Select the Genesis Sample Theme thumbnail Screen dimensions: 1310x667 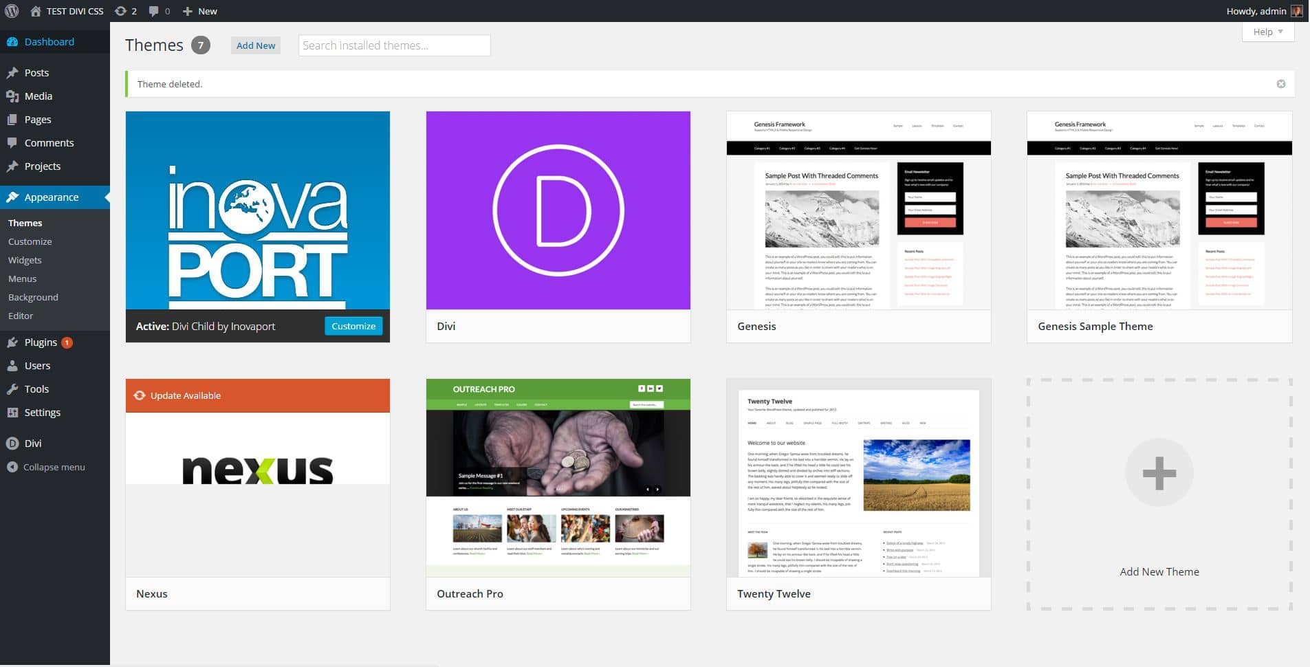pos(1159,210)
